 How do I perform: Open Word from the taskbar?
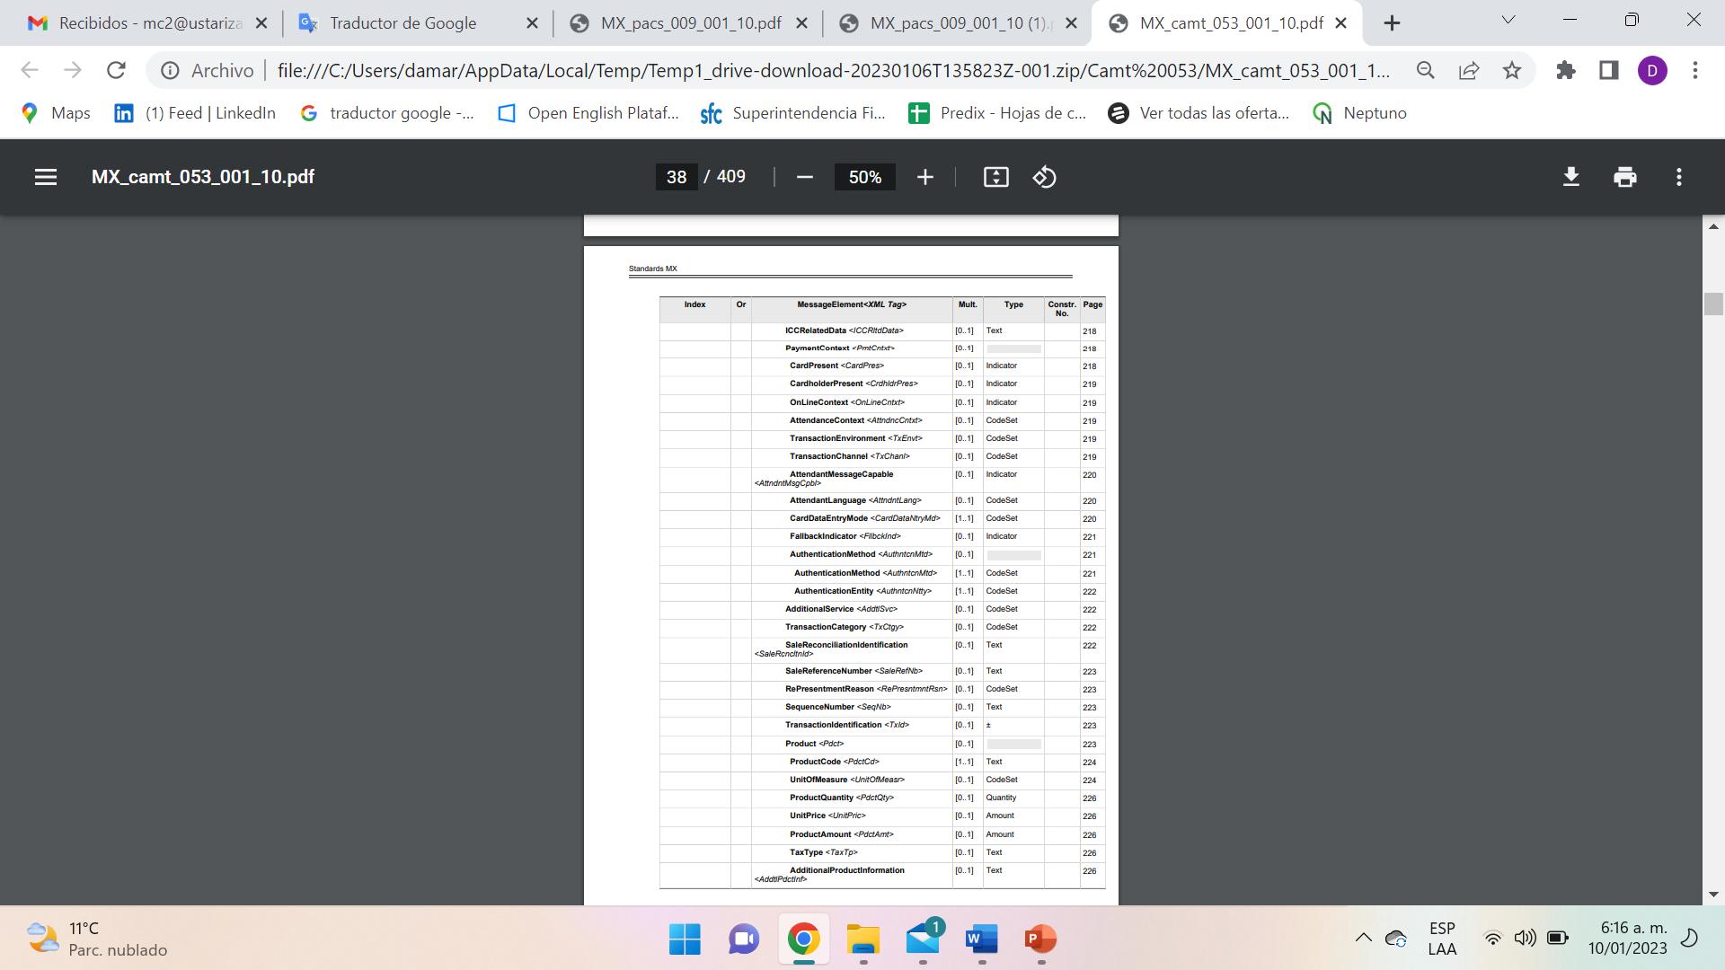coord(981,939)
